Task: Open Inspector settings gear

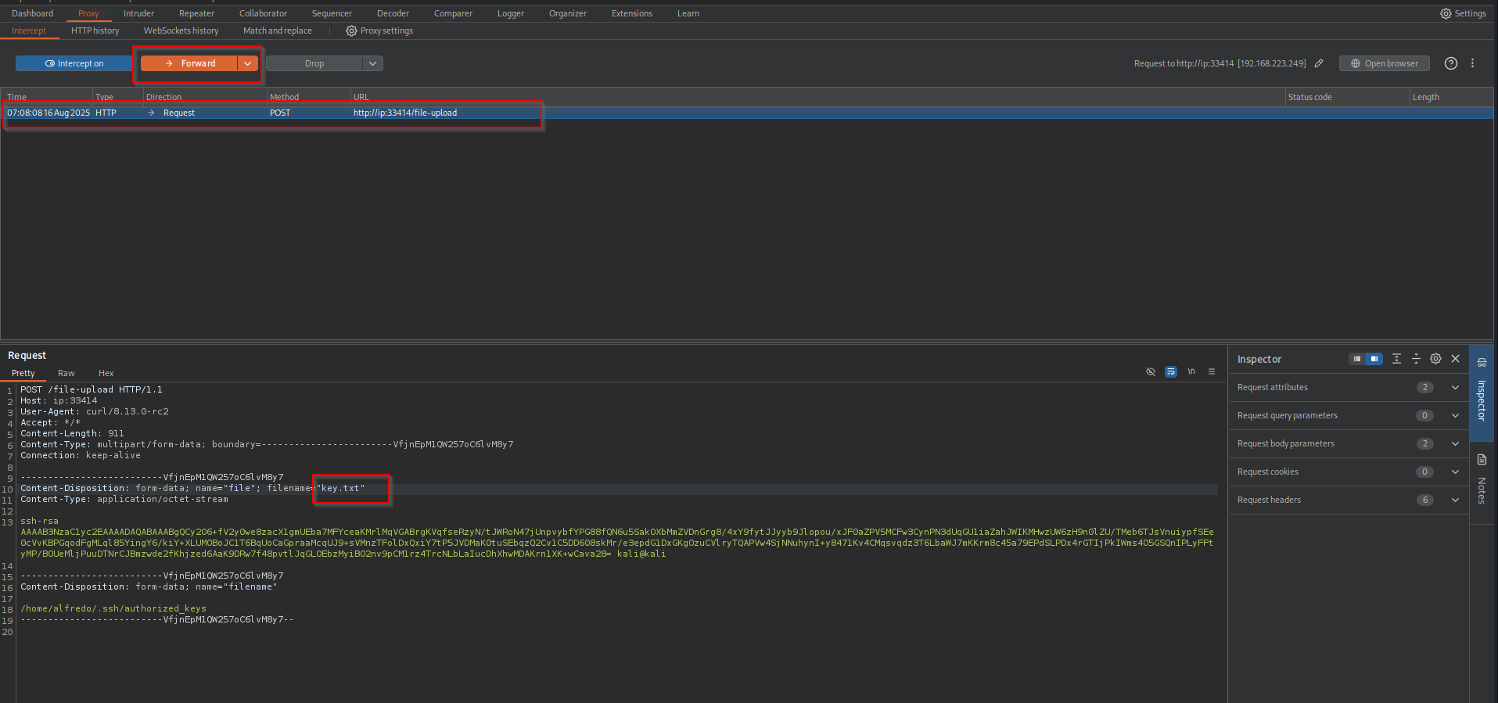Action: (x=1435, y=359)
